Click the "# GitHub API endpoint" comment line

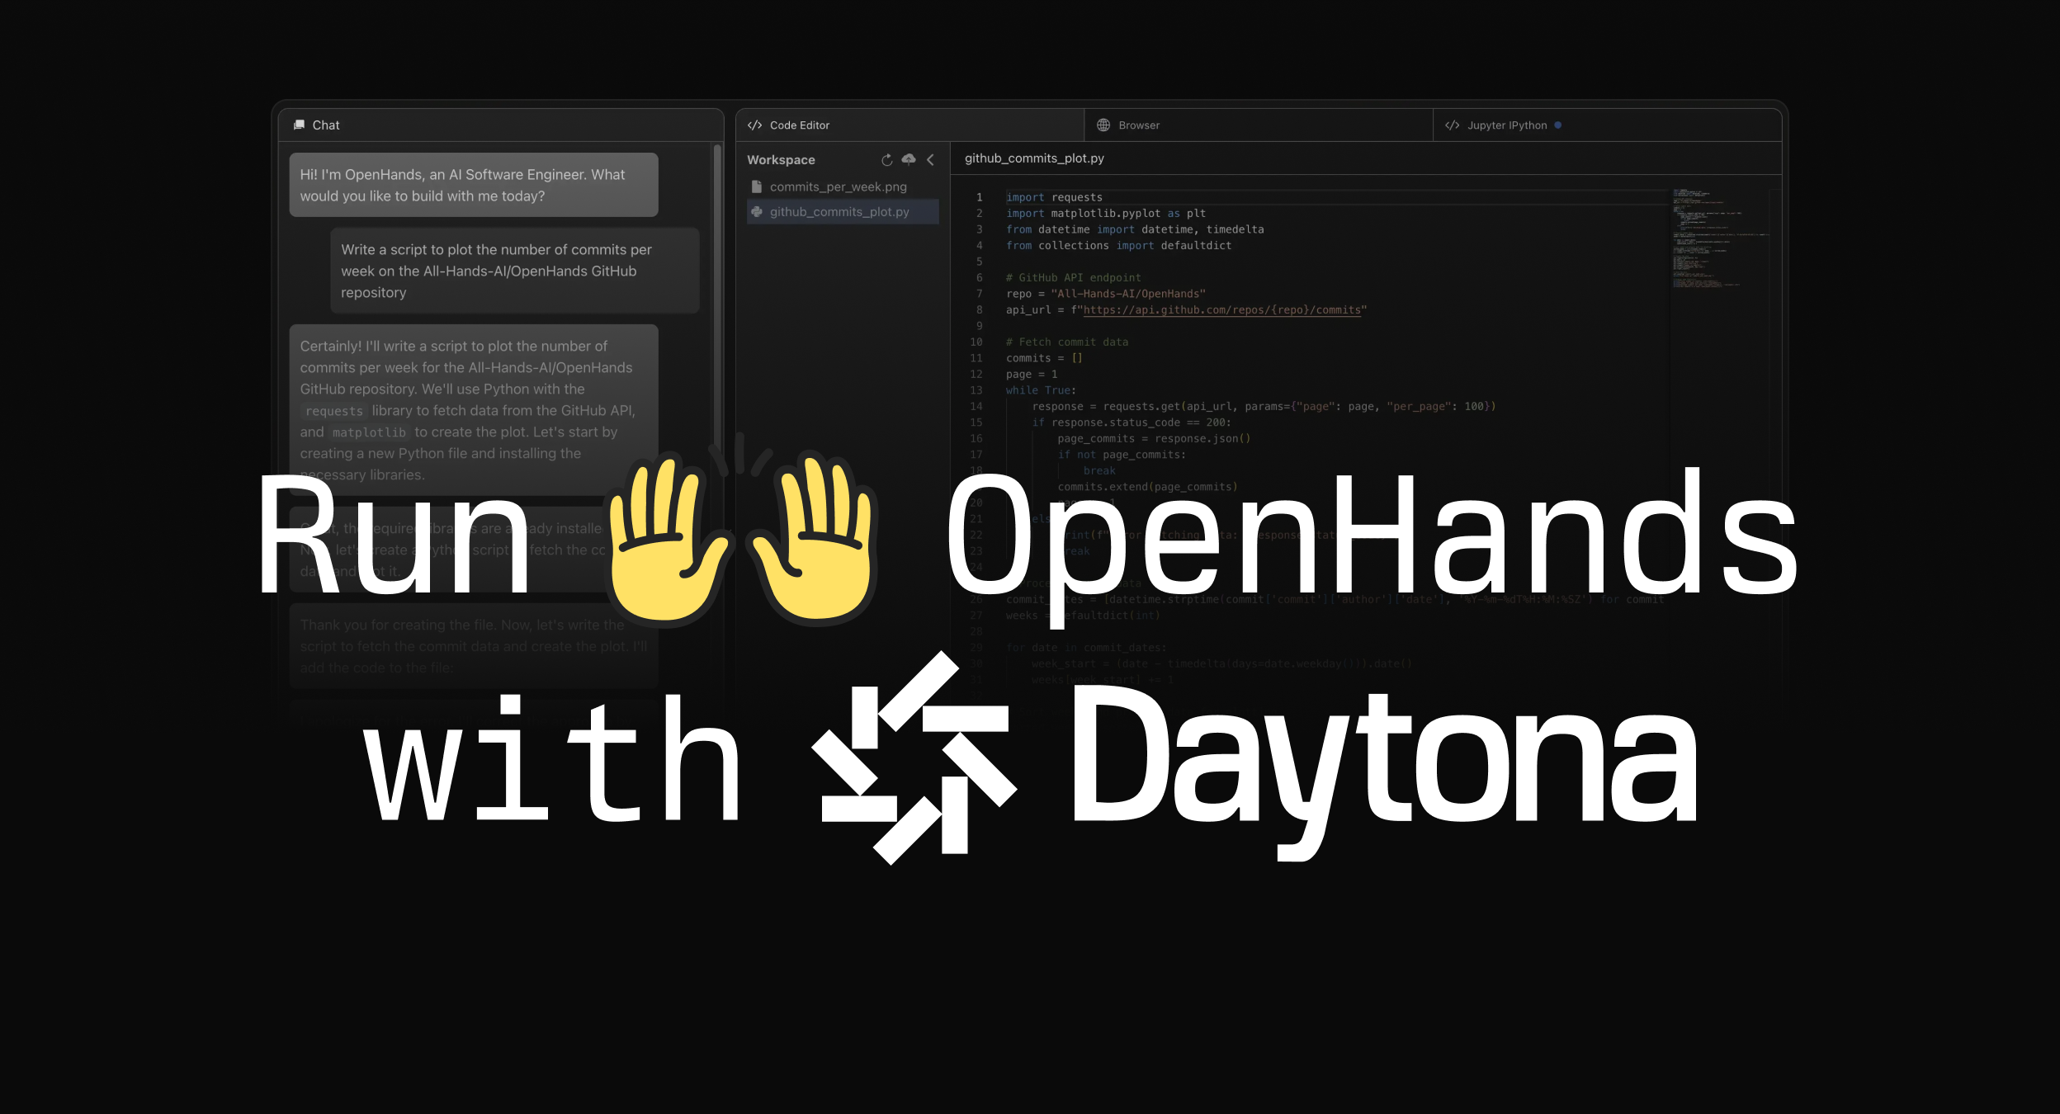point(1073,278)
